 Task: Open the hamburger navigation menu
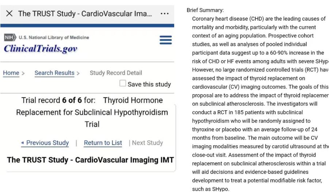(x=165, y=40)
